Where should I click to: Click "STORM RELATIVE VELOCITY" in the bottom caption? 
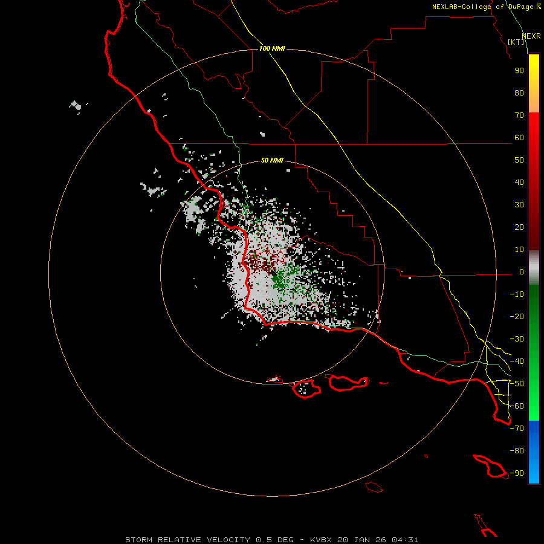[187, 540]
